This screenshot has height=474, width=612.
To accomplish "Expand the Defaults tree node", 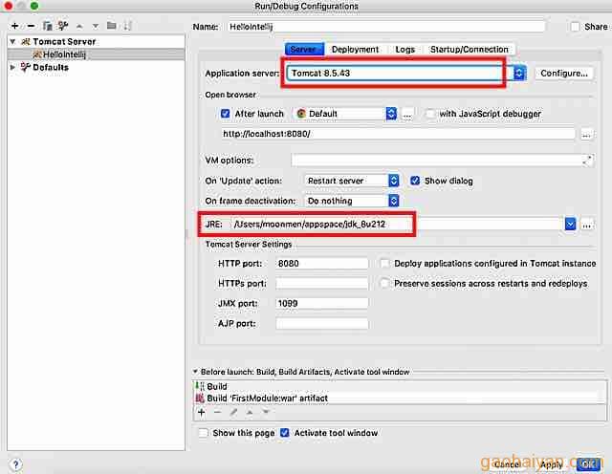I will point(12,67).
